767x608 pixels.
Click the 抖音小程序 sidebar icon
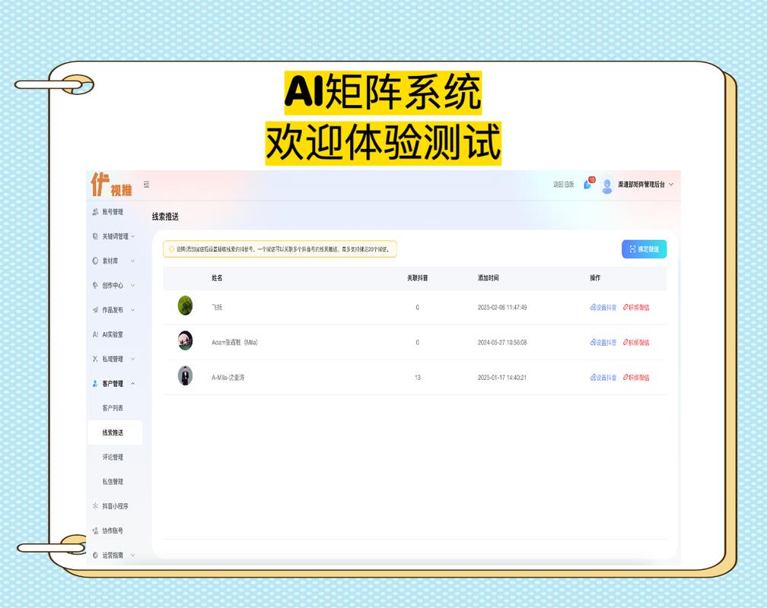tap(95, 506)
